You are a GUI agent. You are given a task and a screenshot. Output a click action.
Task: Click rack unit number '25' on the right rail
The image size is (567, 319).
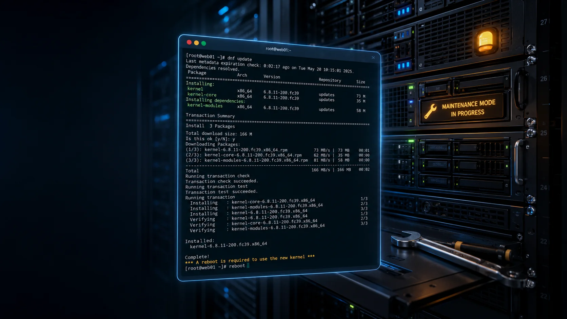click(544, 133)
